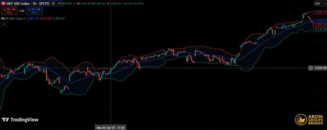327x130 pixels.
Task: Collapse the indicator legend with the chevron
Action: coord(5,25)
